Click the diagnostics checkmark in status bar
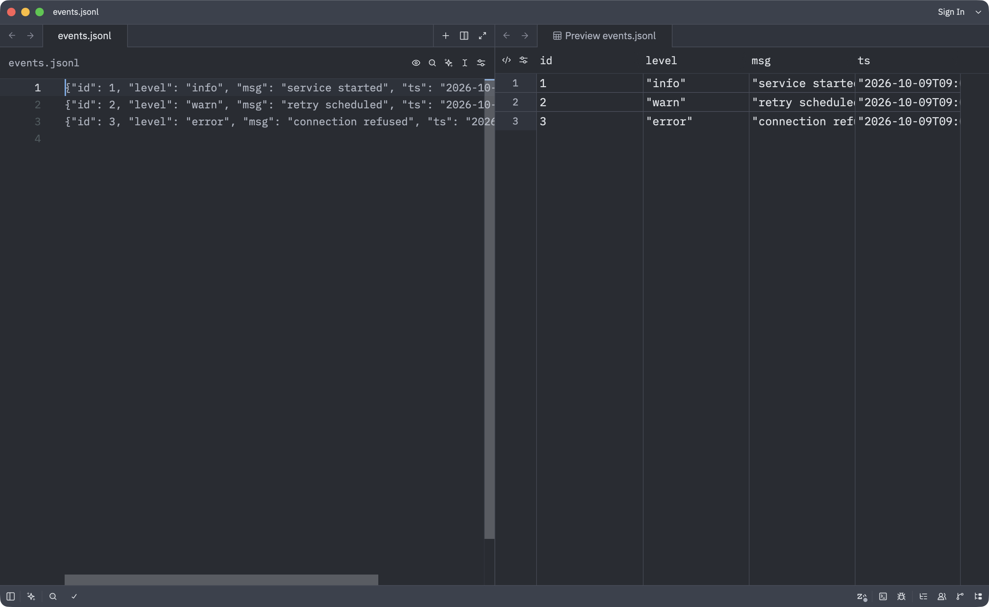 pos(74,596)
